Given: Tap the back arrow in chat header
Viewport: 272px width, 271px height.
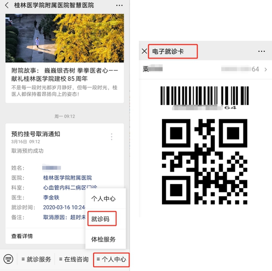Looking at the screenshot, I should (x=7, y=5).
